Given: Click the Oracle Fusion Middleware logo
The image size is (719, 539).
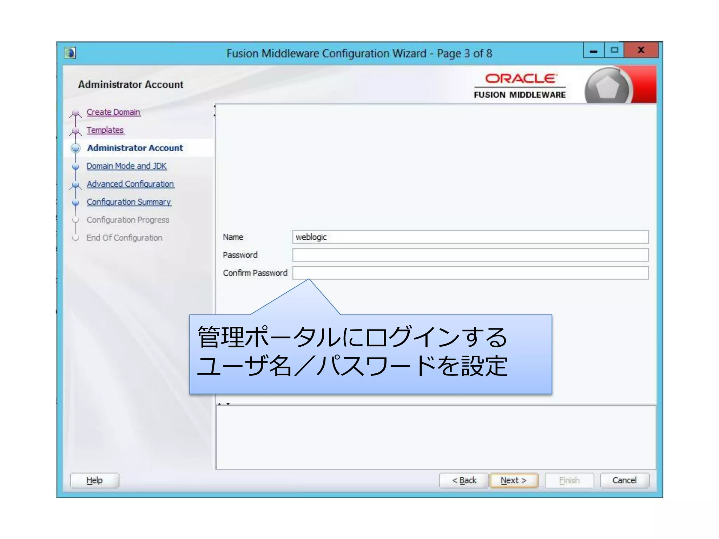Looking at the screenshot, I should click(x=520, y=86).
